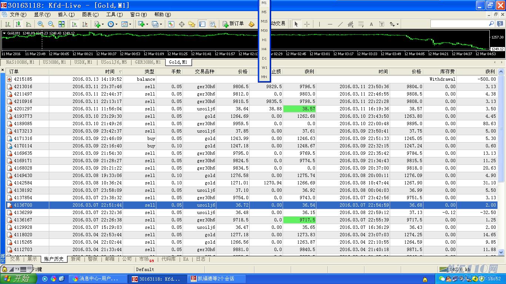The image size is (506, 284).
Task: Sort history by the 订单 column header
Action: [28, 71]
